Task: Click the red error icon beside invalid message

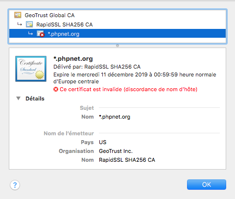Action: pyautogui.click(x=56, y=89)
